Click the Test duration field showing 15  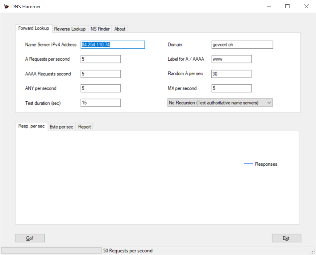[100, 103]
